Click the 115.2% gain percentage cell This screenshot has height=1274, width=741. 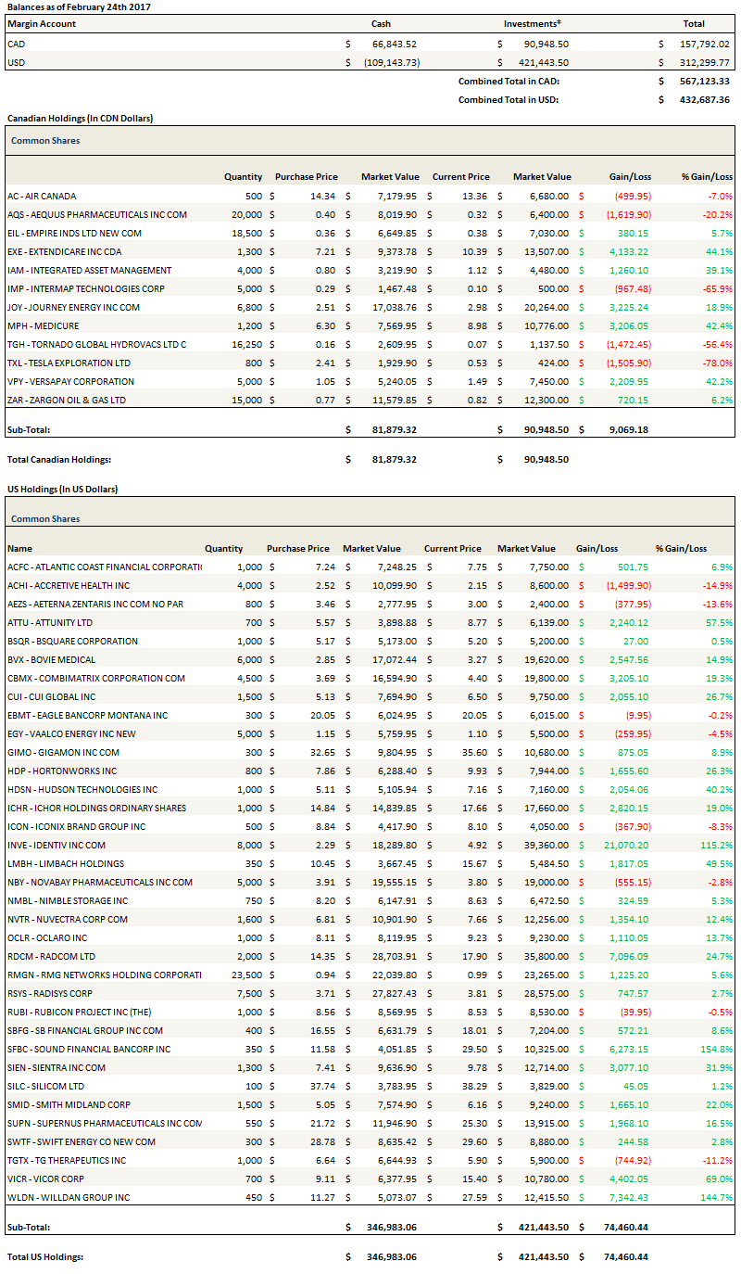click(x=718, y=845)
